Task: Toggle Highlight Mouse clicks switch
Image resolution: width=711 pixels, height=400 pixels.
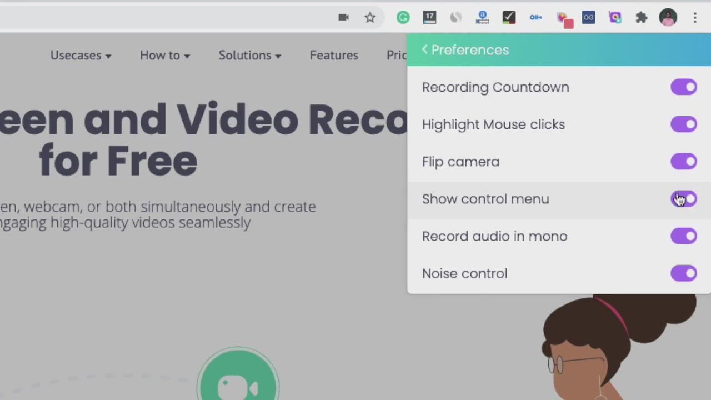Action: (x=684, y=124)
